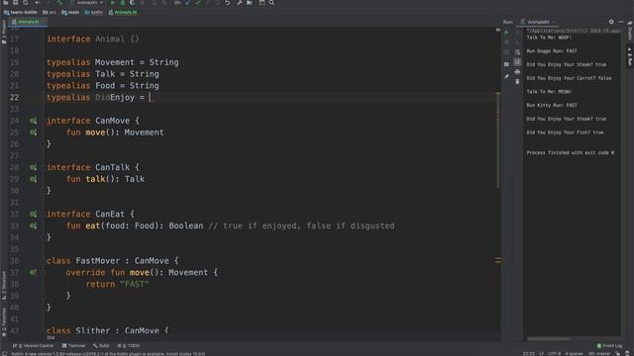
Task: Click the gutter marker for CanTalk interface
Action: tap(33, 167)
